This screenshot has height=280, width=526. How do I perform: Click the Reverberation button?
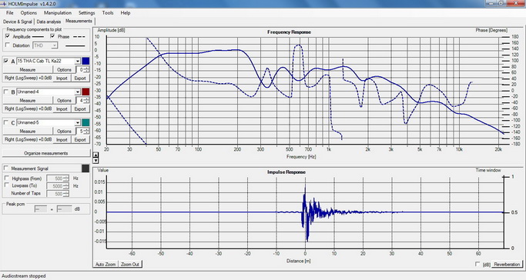tap(507, 265)
